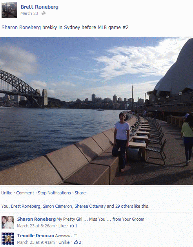
Task: Open Tennille Denman's comment avatar
Action: pyautogui.click(x=8, y=239)
